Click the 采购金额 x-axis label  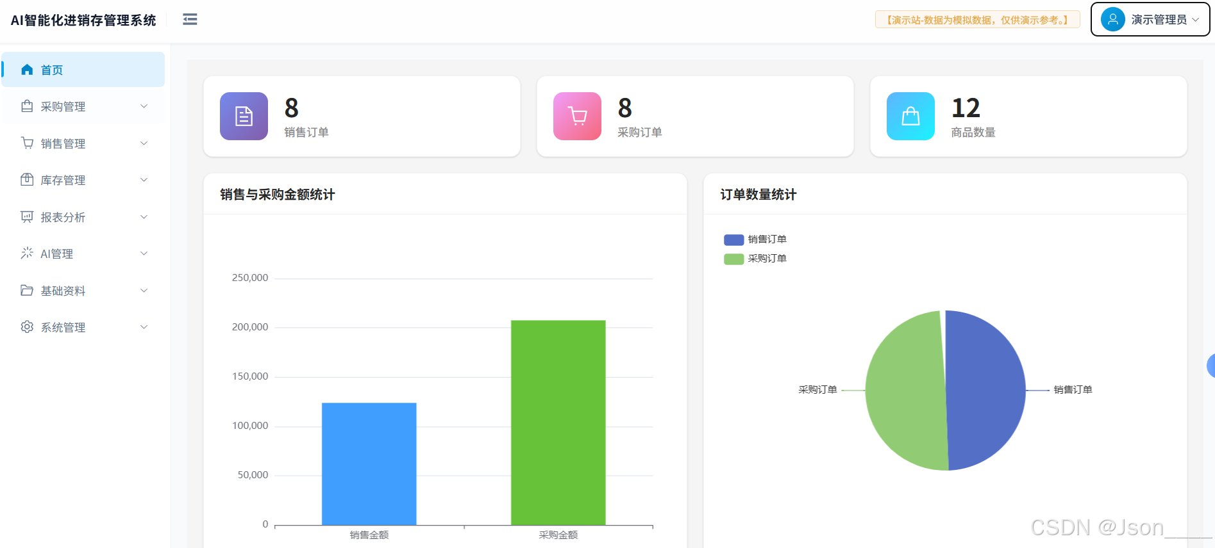pyautogui.click(x=558, y=535)
